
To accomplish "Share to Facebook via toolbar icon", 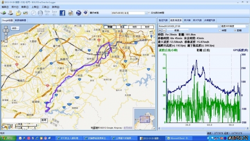I will 62,13.
